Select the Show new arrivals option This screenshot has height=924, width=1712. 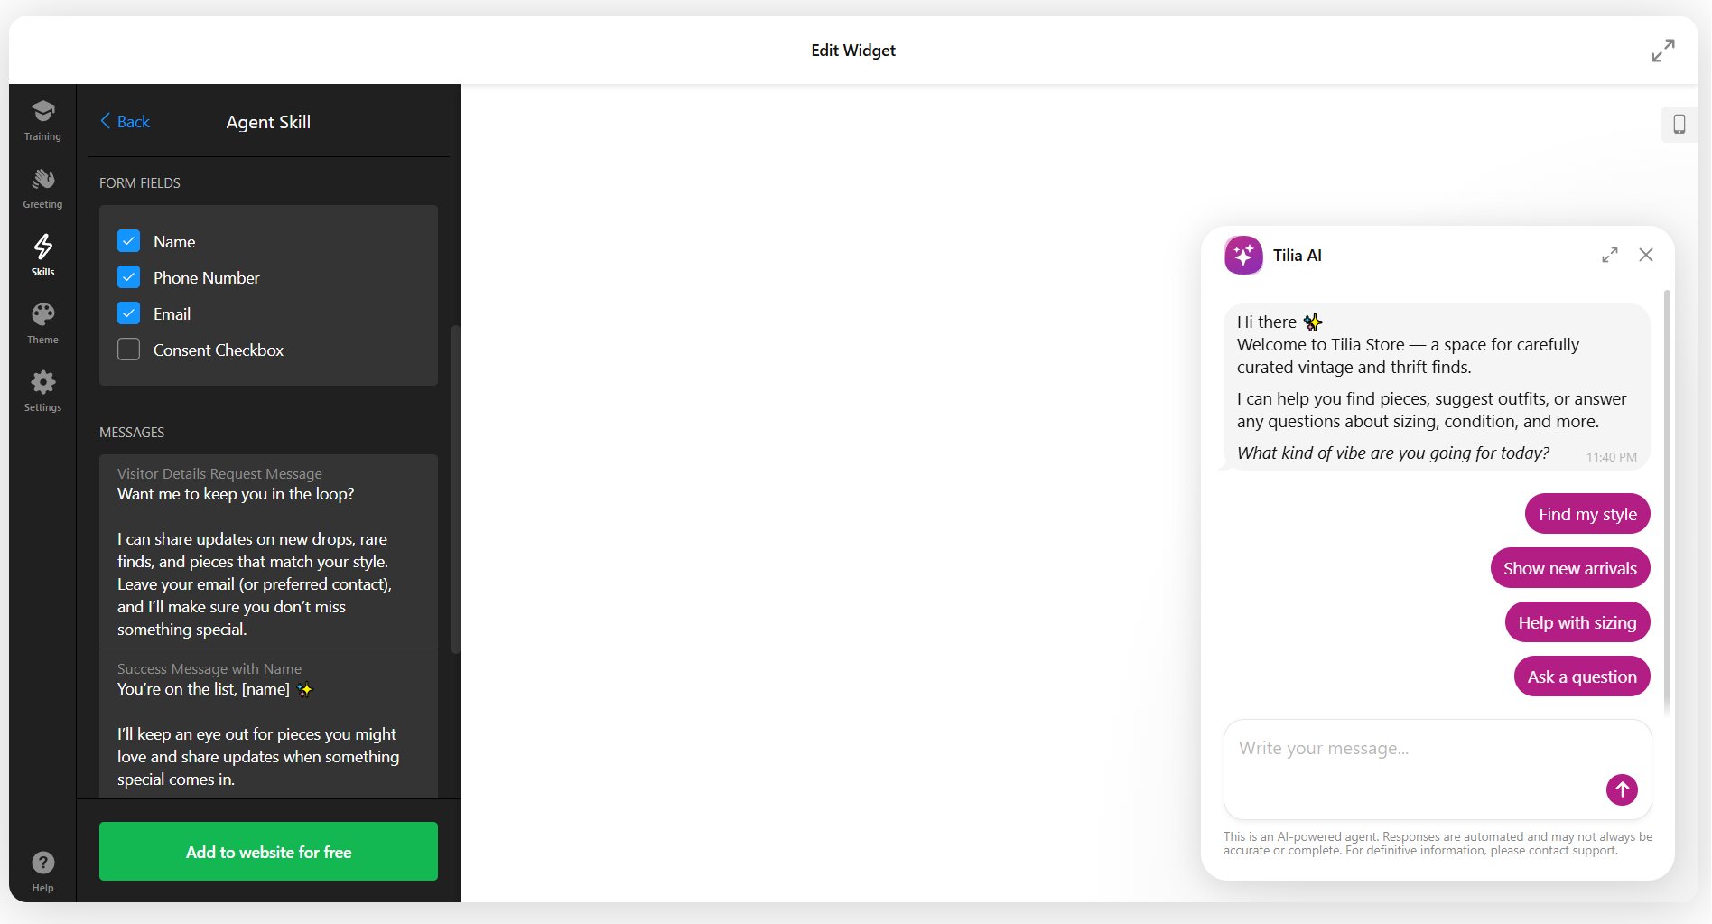pyautogui.click(x=1569, y=568)
